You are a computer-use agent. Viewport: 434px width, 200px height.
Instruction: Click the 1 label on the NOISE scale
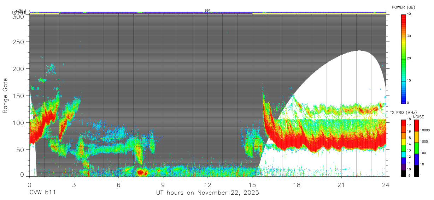pos(421,176)
